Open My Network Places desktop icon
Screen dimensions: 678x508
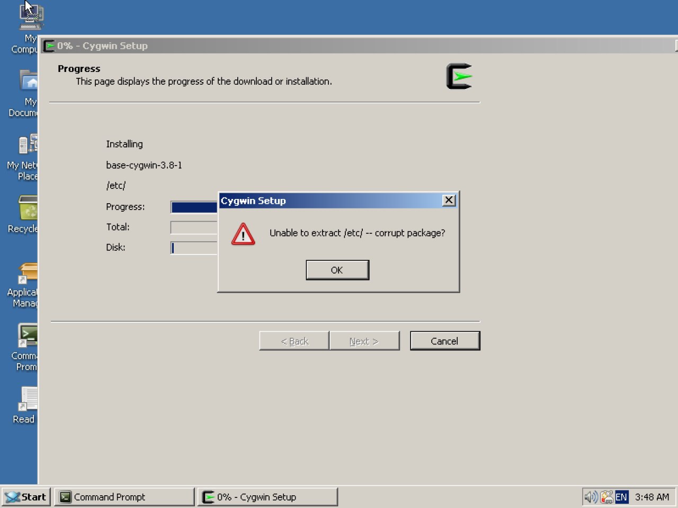click(22, 157)
